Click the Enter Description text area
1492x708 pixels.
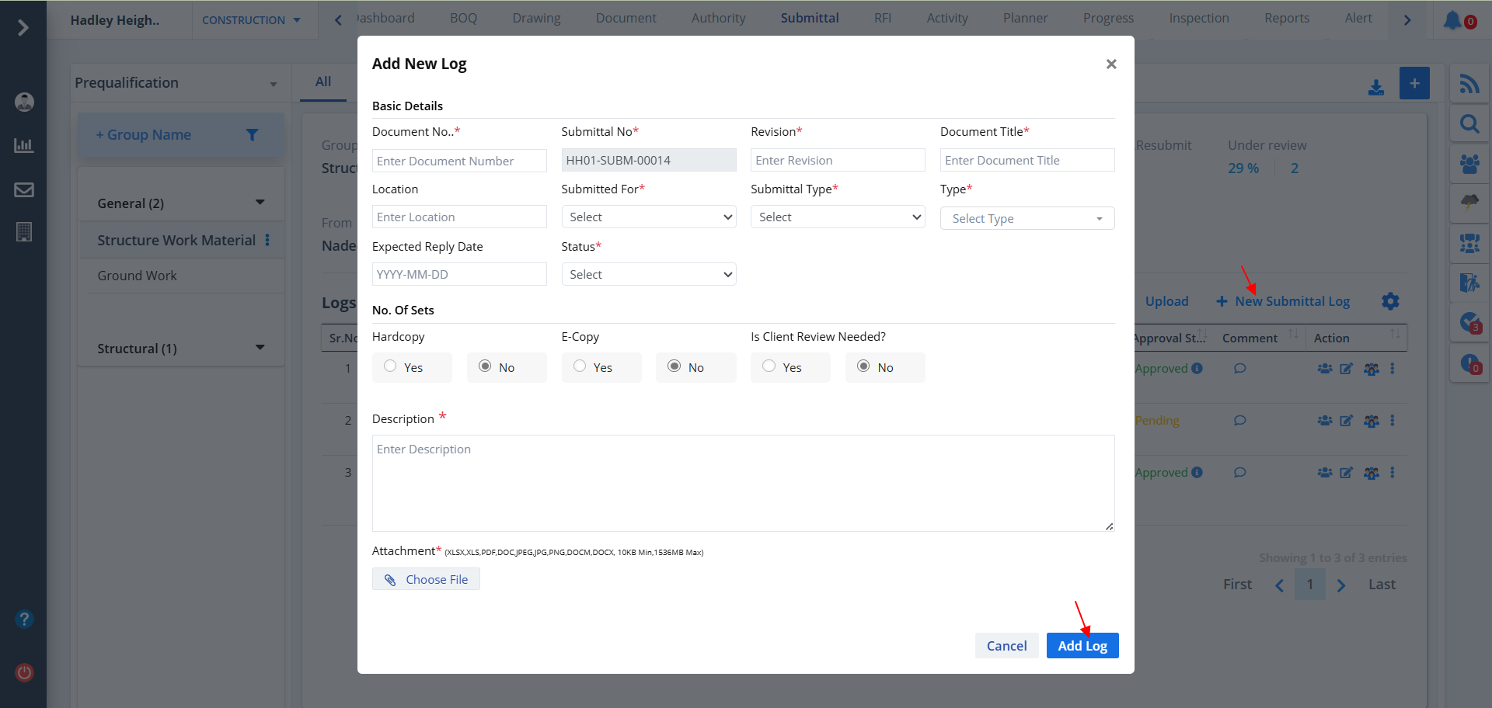pyautogui.click(x=743, y=483)
